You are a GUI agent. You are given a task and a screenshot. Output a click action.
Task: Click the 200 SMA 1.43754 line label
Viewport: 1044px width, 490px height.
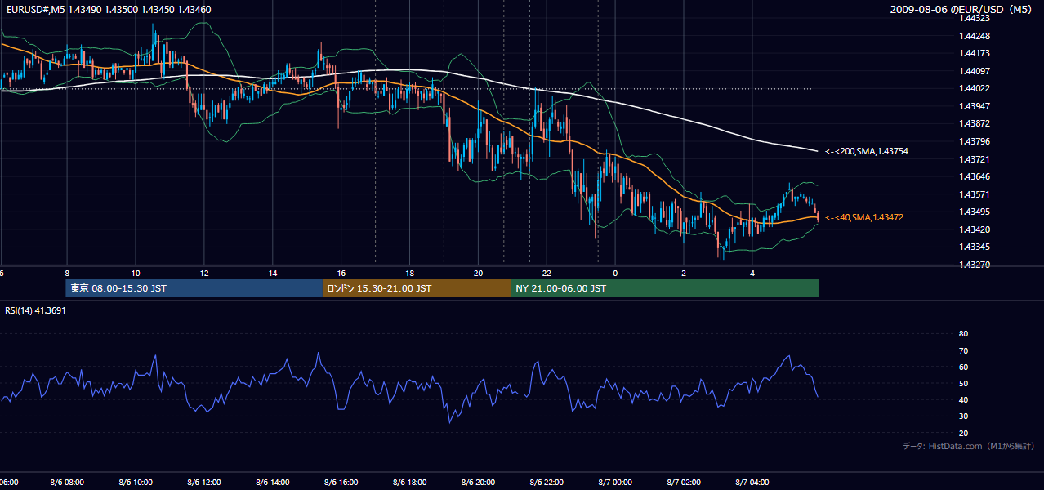point(867,151)
